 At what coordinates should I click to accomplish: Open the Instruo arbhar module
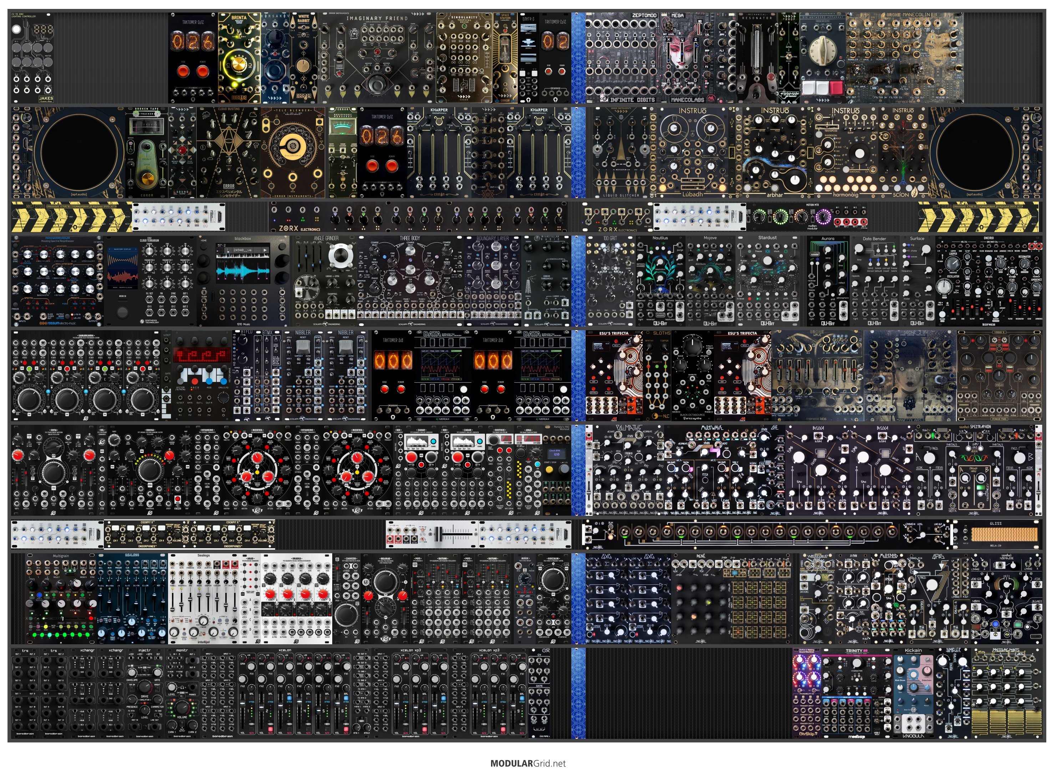click(x=775, y=153)
